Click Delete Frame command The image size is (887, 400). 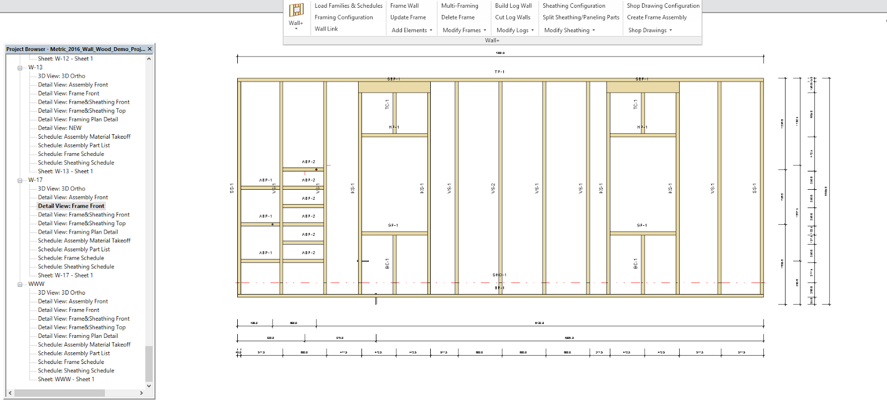click(x=458, y=17)
